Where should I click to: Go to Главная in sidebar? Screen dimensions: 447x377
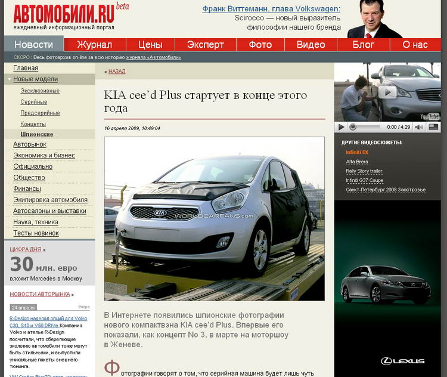[26, 68]
